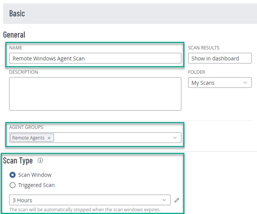This screenshot has height=214, width=257.
Task: Click the Triggered Scan label text
Action: tap(36, 185)
